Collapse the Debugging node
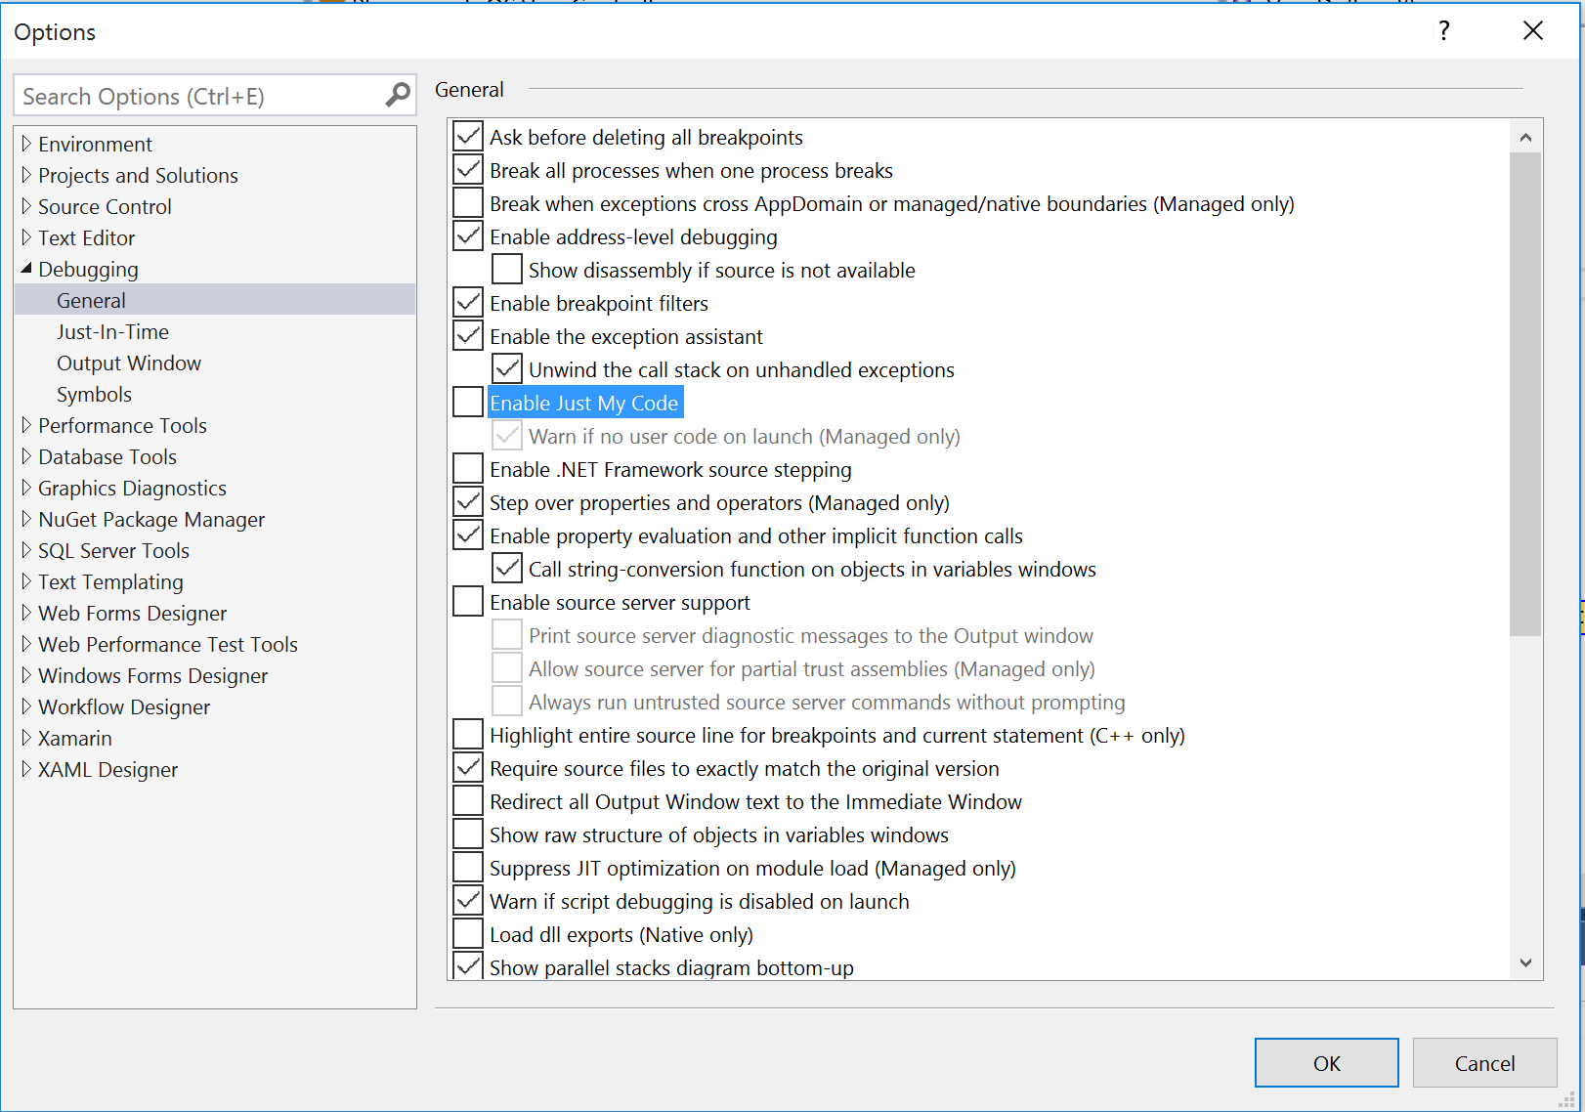 pos(26,269)
